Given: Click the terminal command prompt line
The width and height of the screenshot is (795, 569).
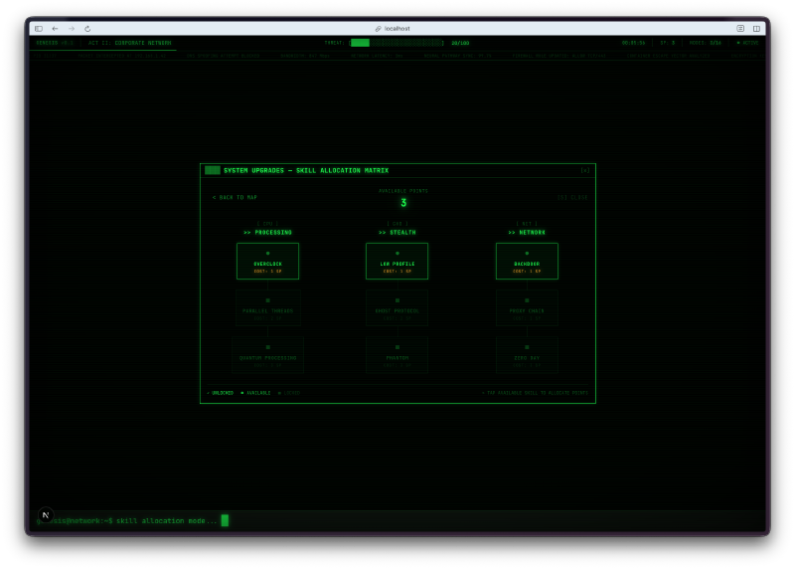Looking at the screenshot, I should pos(169,520).
